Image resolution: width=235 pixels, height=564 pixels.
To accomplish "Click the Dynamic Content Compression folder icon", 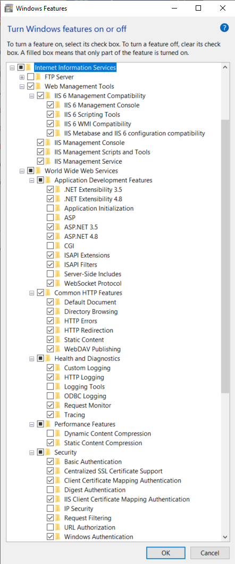I will coord(57,433).
